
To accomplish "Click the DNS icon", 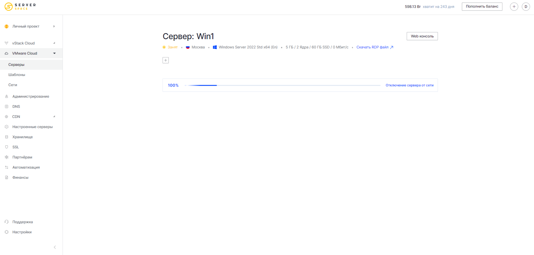I will 7,106.
